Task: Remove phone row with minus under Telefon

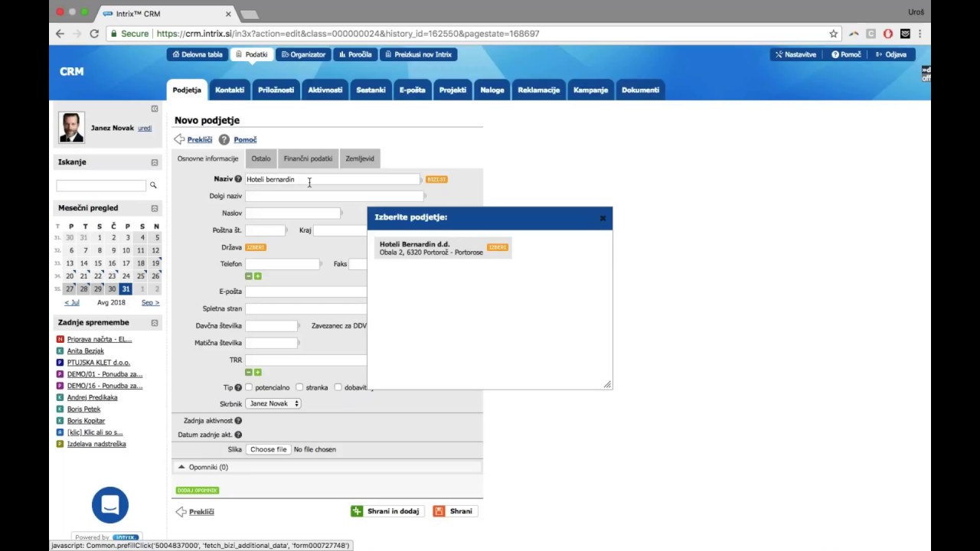Action: coord(248,276)
